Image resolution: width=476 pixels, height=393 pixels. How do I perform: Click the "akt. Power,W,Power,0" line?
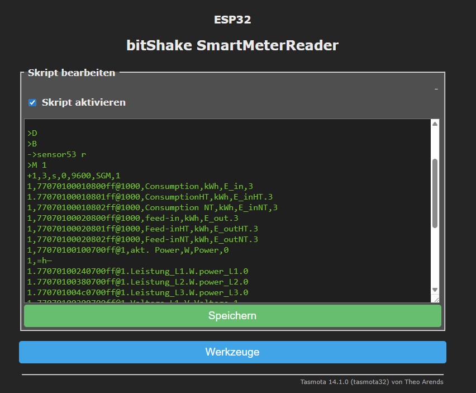click(x=128, y=250)
